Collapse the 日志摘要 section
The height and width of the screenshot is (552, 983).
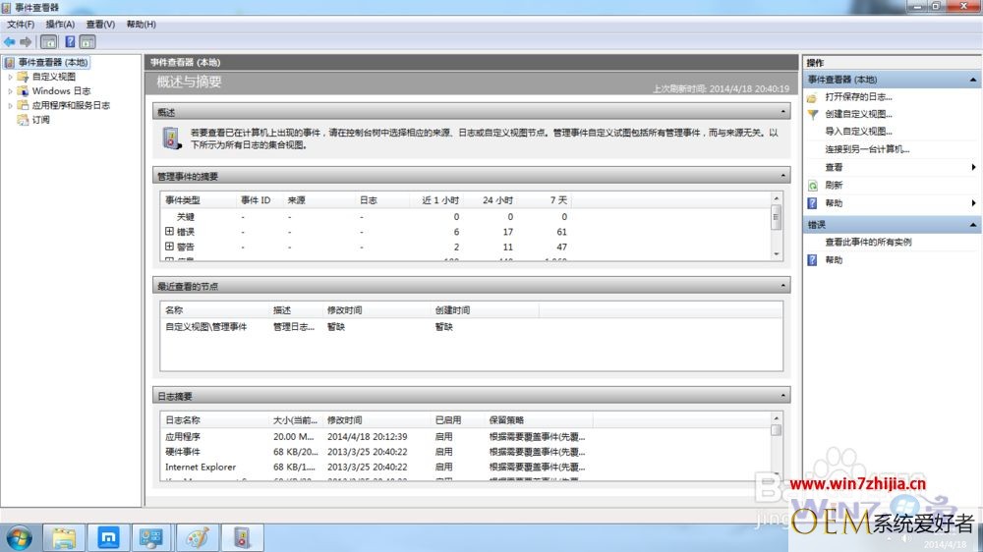(x=782, y=396)
